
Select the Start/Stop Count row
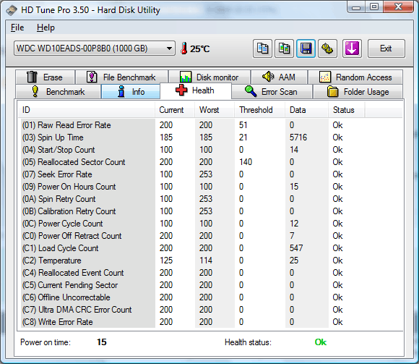(x=210, y=150)
